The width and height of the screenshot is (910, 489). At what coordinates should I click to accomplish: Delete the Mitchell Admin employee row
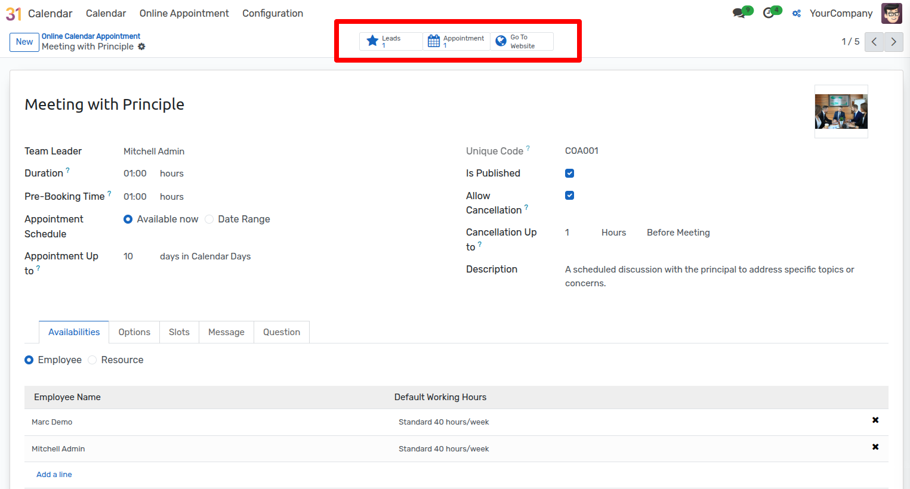tap(875, 447)
